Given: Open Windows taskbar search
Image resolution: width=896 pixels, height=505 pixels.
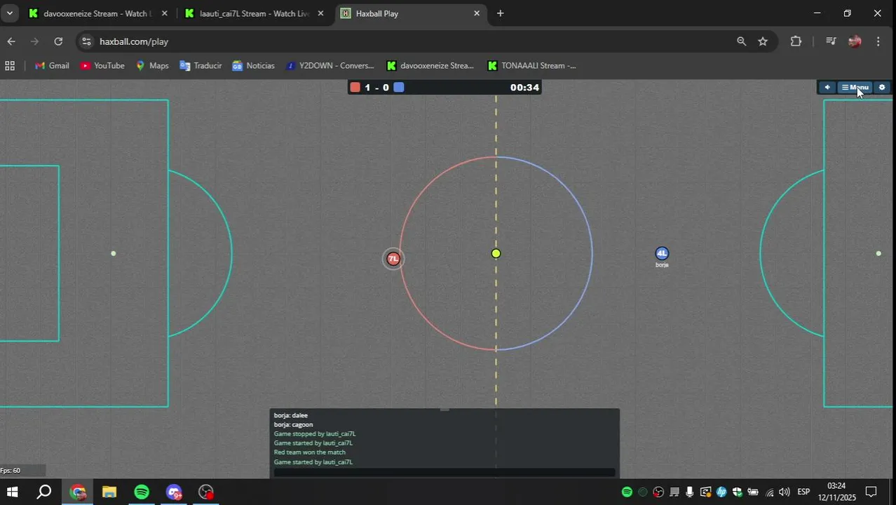Looking at the screenshot, I should pyautogui.click(x=44, y=492).
